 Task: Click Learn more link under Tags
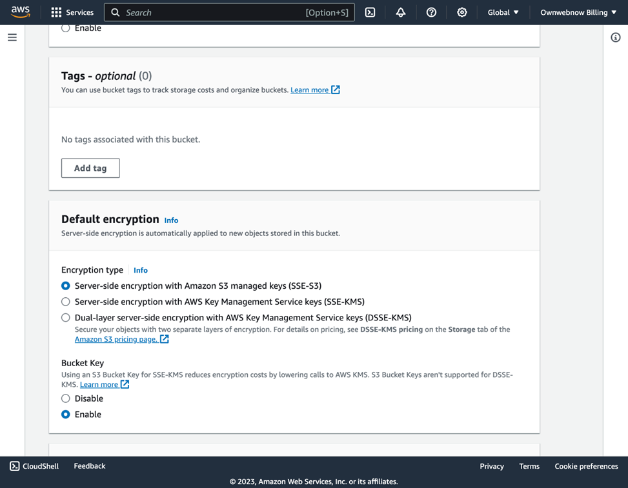point(310,90)
